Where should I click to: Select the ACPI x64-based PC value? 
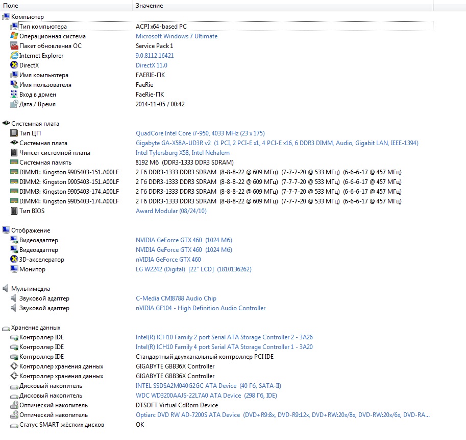click(x=161, y=26)
